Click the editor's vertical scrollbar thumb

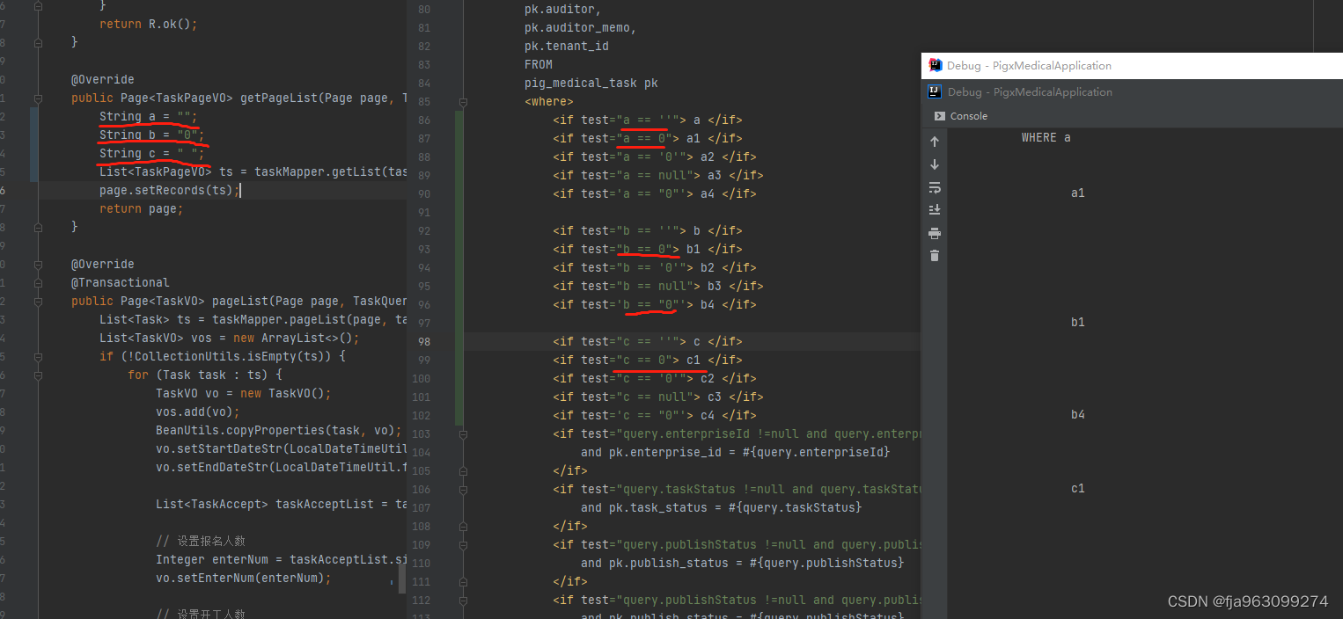click(x=402, y=578)
